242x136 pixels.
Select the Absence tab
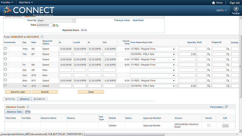tap(25, 99)
